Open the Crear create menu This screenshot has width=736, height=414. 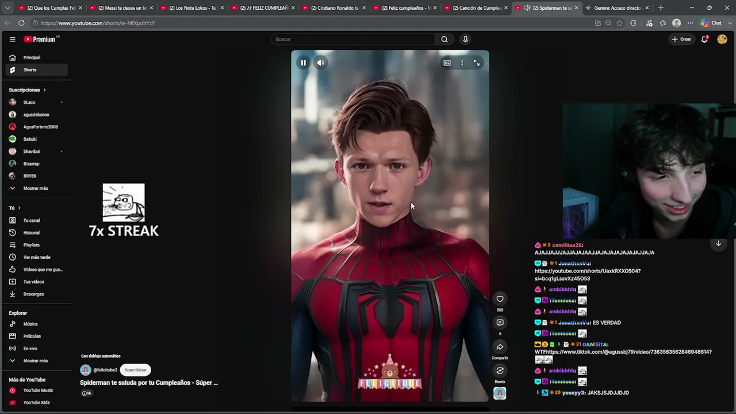(681, 39)
